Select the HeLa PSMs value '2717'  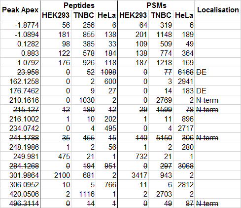tap(184, 128)
